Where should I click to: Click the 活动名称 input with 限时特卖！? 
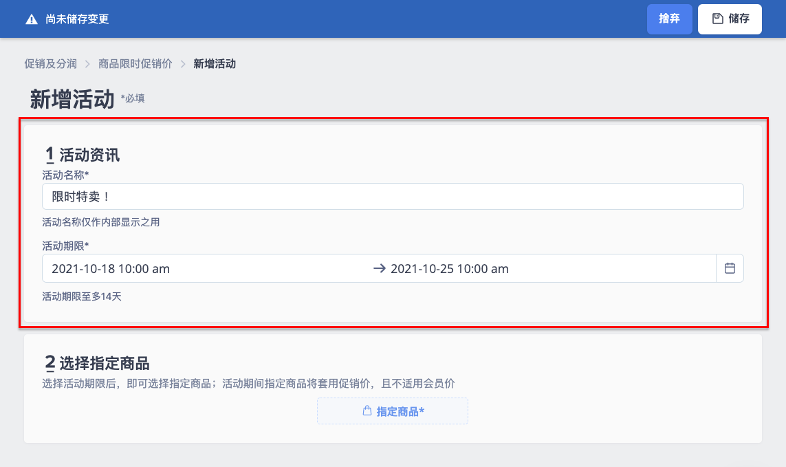(393, 196)
